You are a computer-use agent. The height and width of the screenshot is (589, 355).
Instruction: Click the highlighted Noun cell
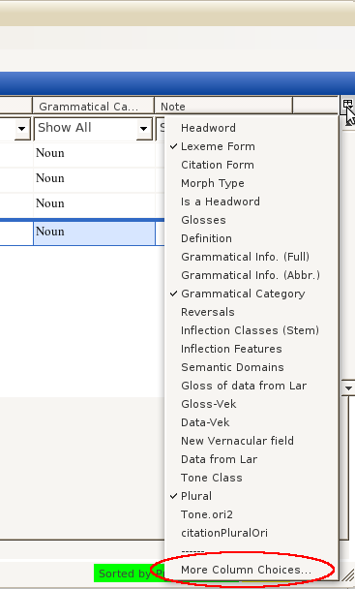pyautogui.click(x=94, y=232)
